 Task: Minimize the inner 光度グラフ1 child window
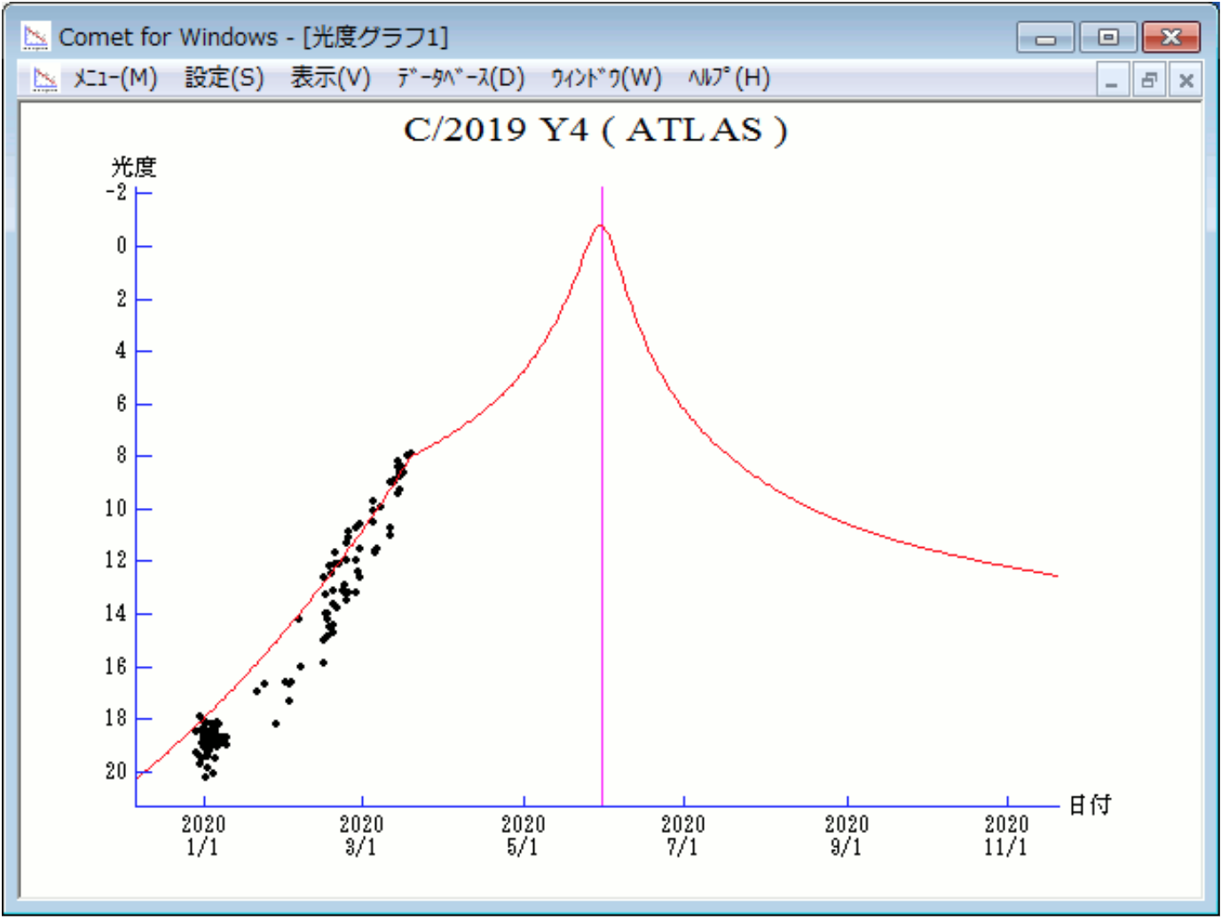tap(1112, 81)
